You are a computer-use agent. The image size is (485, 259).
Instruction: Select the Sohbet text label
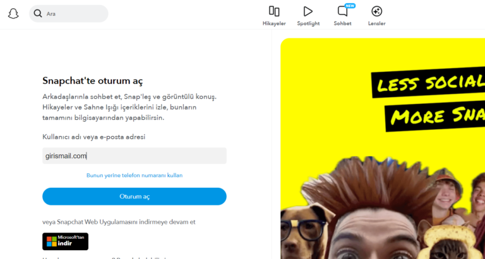click(342, 23)
